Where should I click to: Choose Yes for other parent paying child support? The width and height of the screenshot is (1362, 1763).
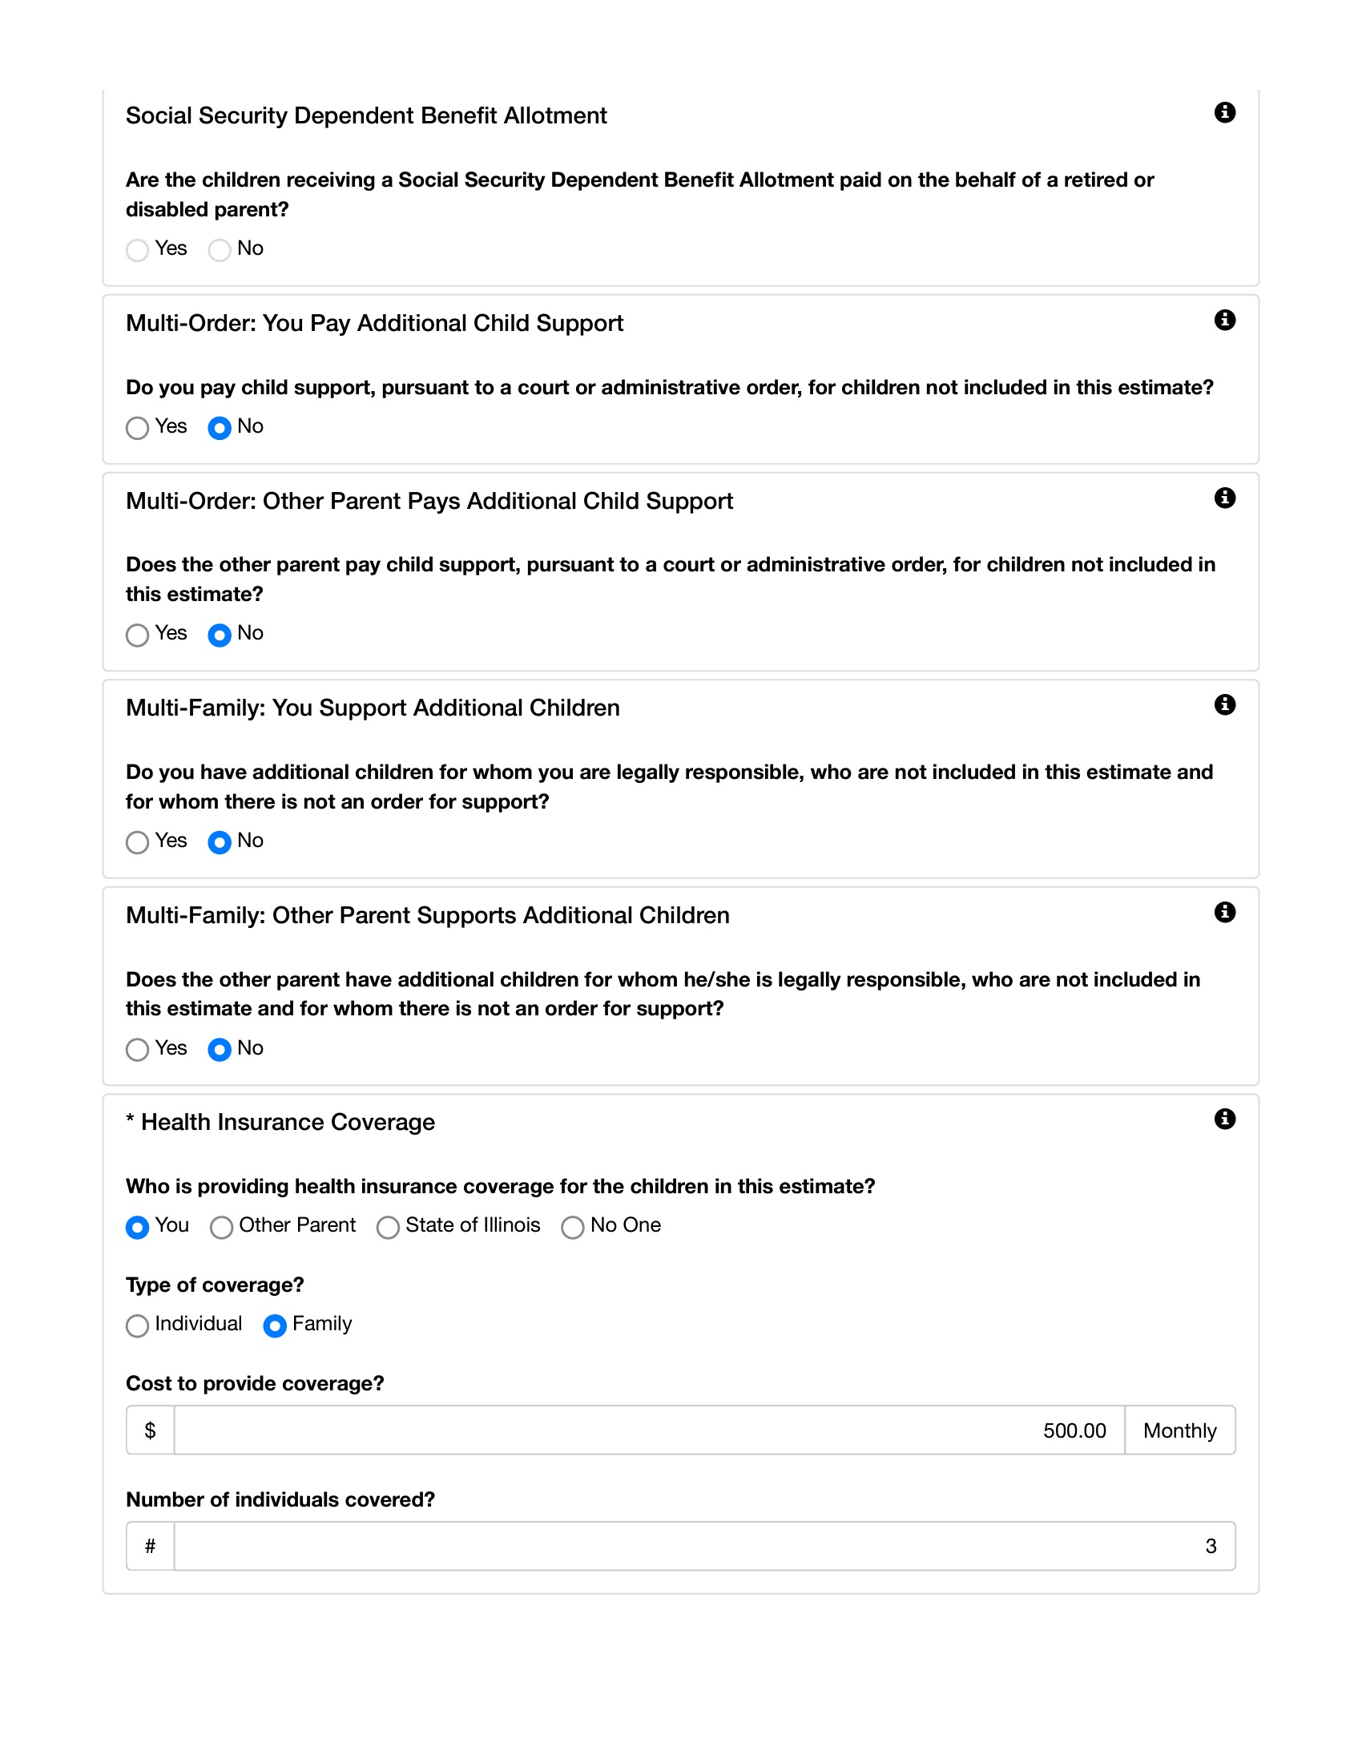pos(138,635)
